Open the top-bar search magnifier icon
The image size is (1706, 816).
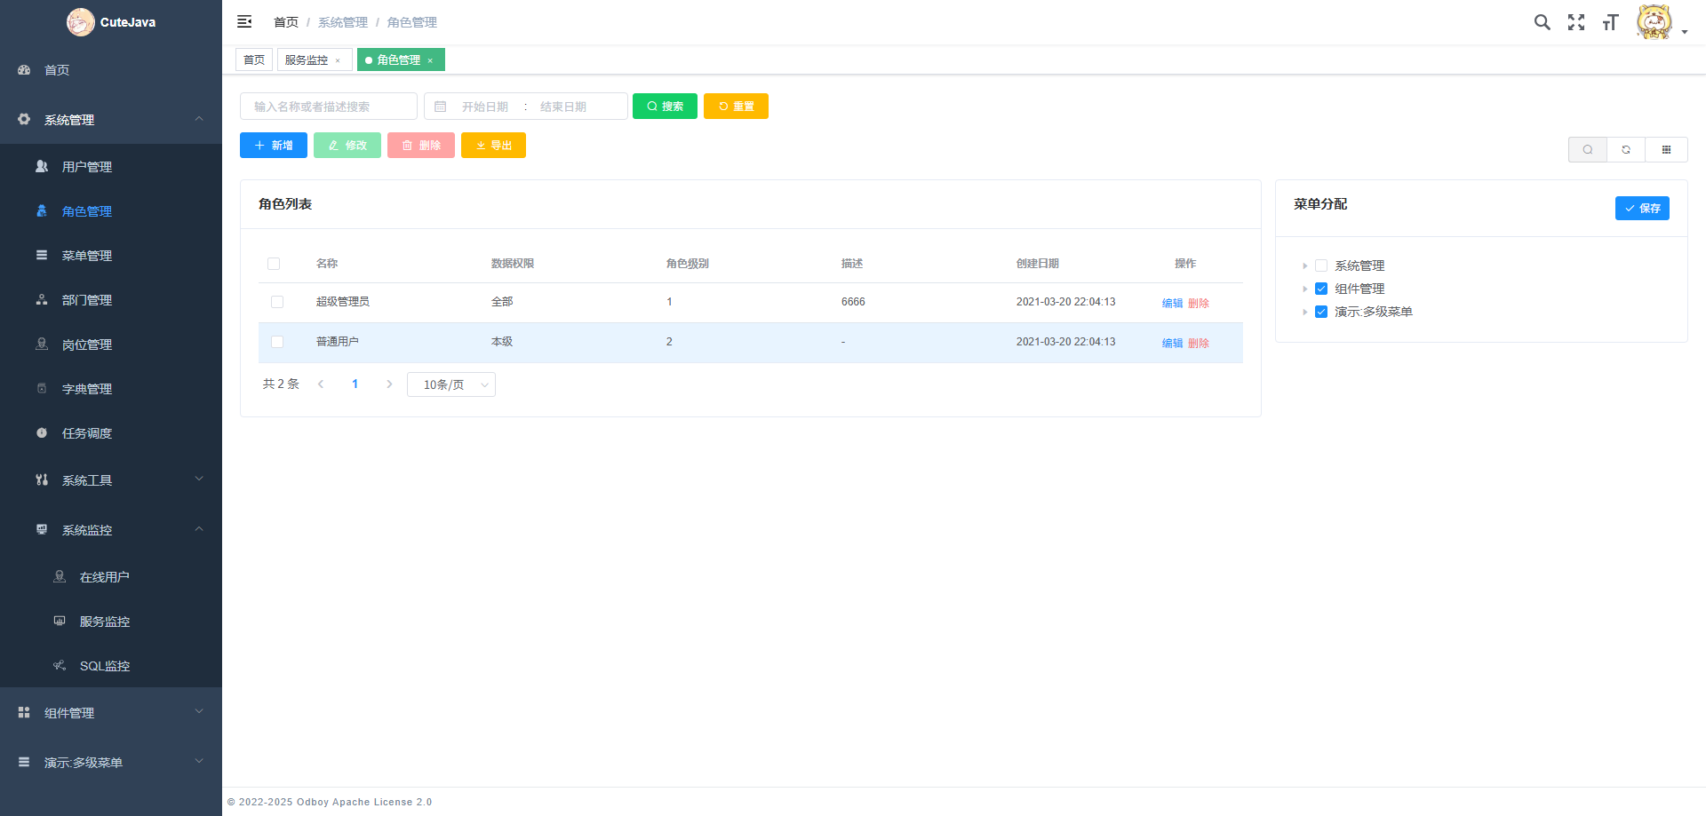click(1542, 22)
